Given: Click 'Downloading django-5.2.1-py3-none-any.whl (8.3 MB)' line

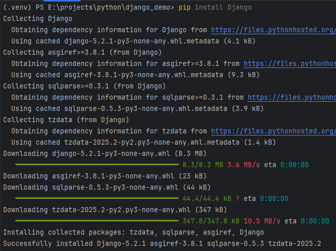Looking at the screenshot, I should 105,154.
